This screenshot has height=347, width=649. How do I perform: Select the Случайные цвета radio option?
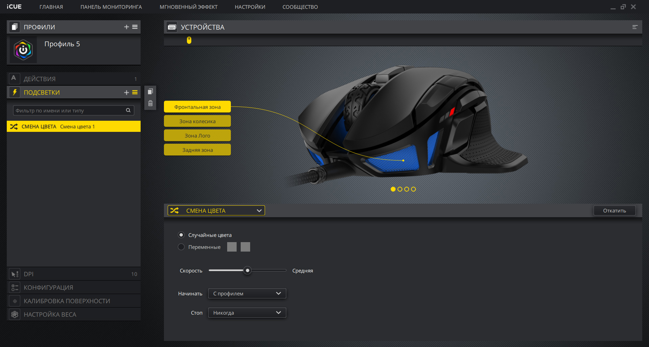click(x=181, y=235)
